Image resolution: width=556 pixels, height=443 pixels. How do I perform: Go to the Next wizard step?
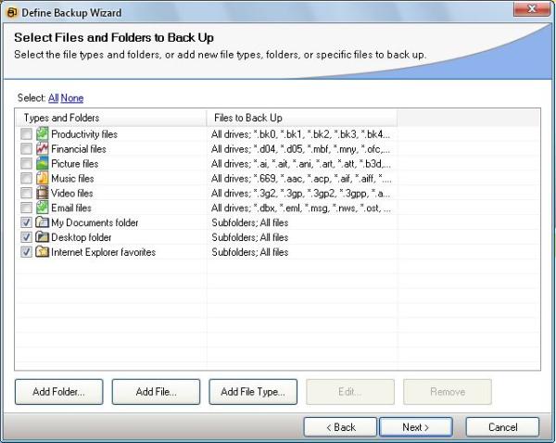pyautogui.click(x=416, y=427)
